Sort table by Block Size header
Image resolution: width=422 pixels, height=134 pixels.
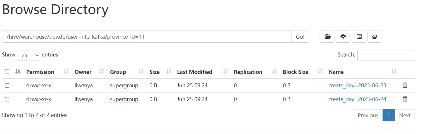pyautogui.click(x=296, y=72)
